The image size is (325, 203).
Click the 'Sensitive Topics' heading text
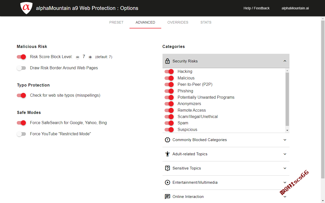[187, 168]
